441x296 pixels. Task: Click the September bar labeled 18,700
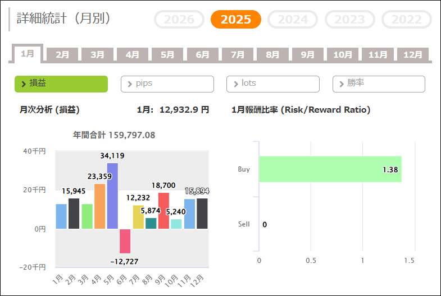coord(163,210)
